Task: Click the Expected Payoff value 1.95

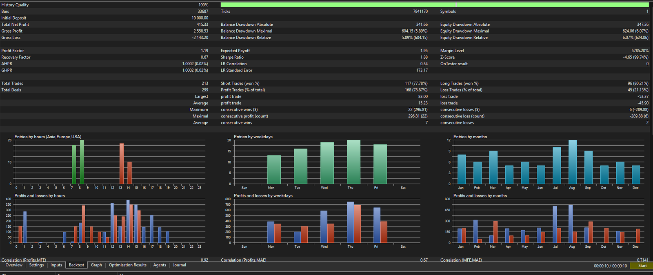Action: click(424, 51)
